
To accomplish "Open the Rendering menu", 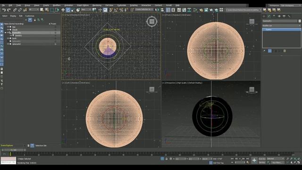I will pos(97,5).
